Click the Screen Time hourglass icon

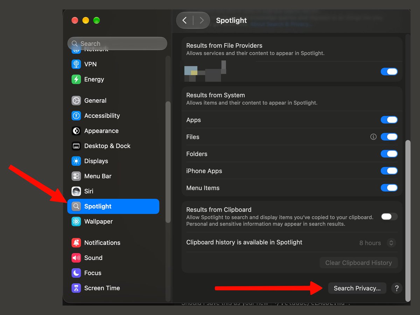(76, 288)
